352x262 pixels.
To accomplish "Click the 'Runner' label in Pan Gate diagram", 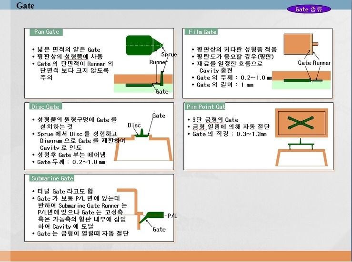I will click(158, 62).
